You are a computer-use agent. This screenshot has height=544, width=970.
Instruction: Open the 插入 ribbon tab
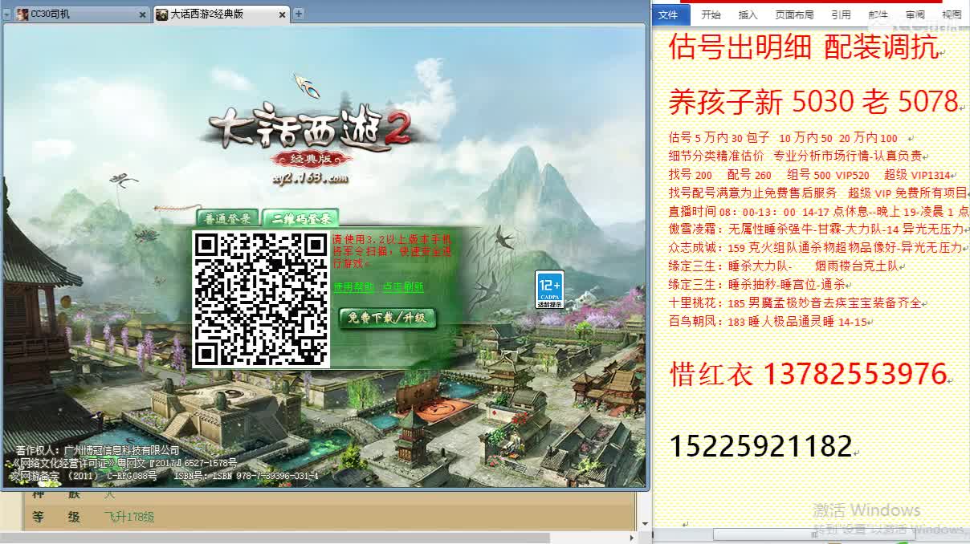coord(748,14)
